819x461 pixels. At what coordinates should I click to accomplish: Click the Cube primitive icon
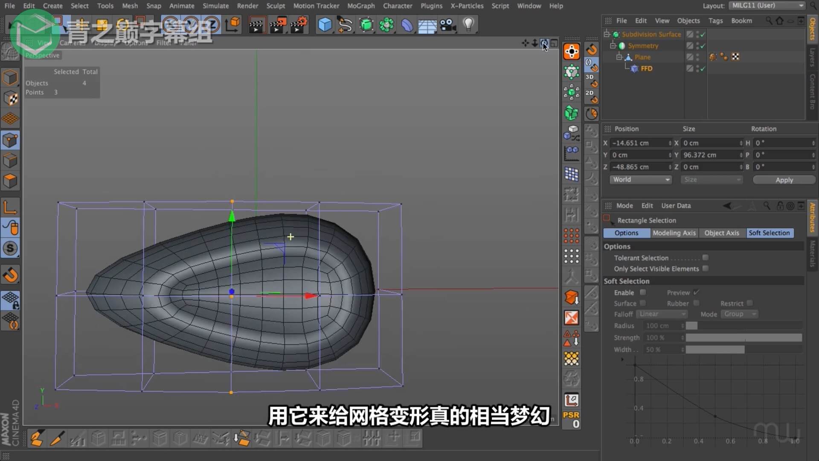(325, 25)
